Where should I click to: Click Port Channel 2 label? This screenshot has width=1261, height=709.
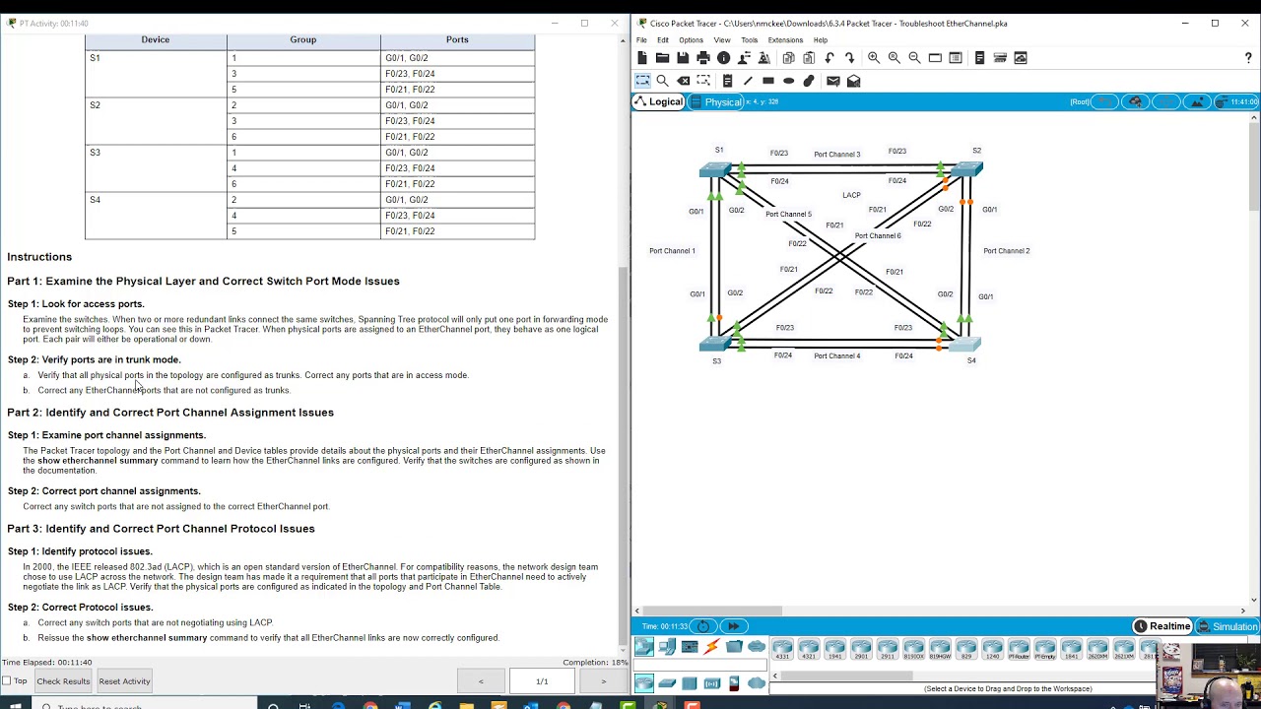click(x=1006, y=251)
